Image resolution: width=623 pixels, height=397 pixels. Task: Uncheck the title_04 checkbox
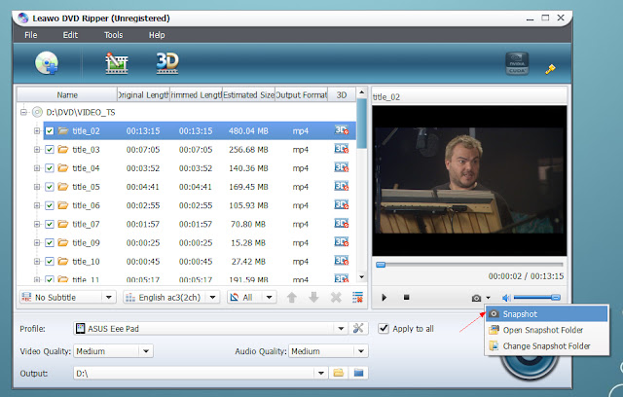click(x=50, y=168)
